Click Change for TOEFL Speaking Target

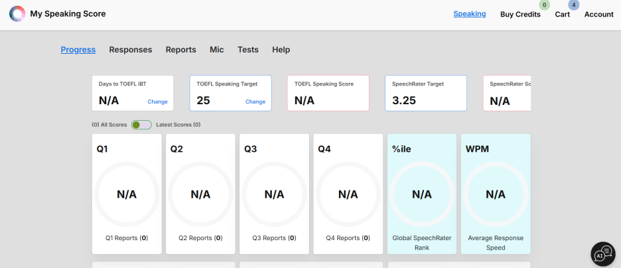[x=255, y=101]
